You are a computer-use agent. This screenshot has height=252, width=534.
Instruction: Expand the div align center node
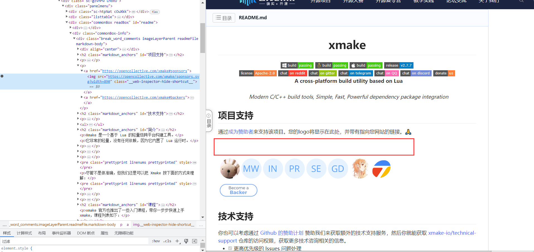pyautogui.click(x=78, y=49)
